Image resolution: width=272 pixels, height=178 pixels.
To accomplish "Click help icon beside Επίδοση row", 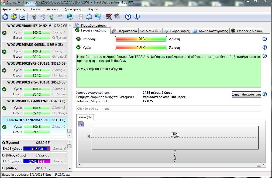I will pos(264,39).
